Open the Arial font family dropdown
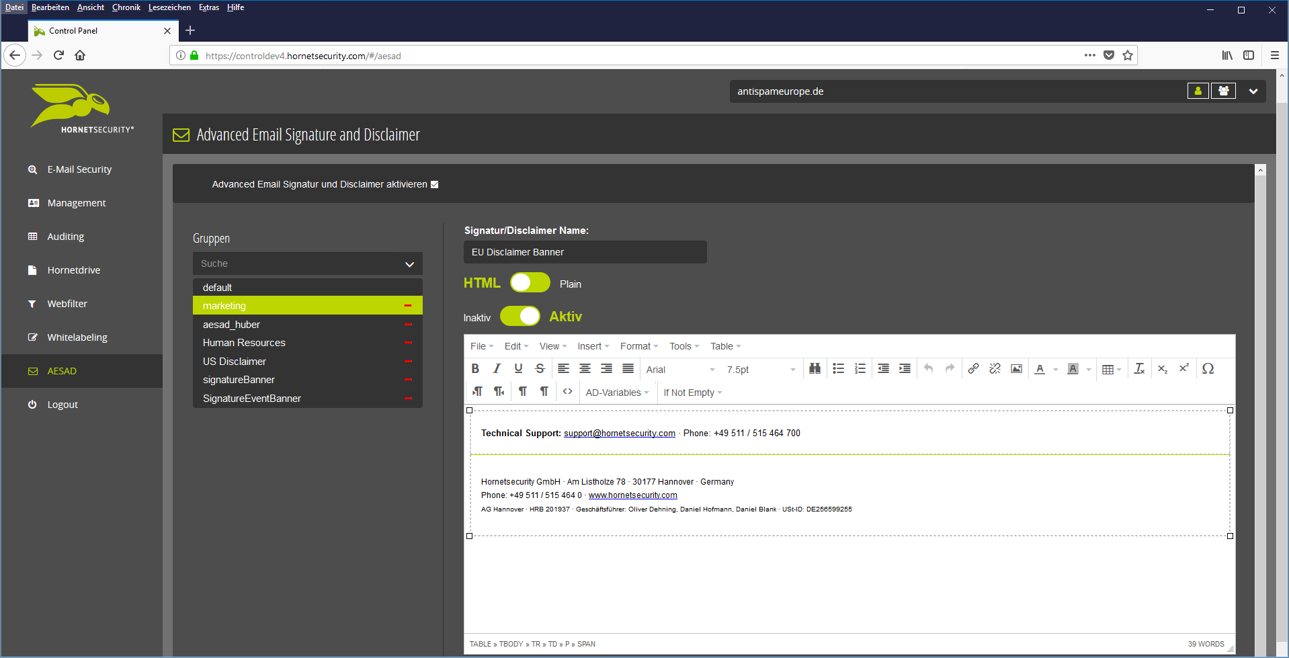The height and width of the screenshot is (658, 1289). 680,369
